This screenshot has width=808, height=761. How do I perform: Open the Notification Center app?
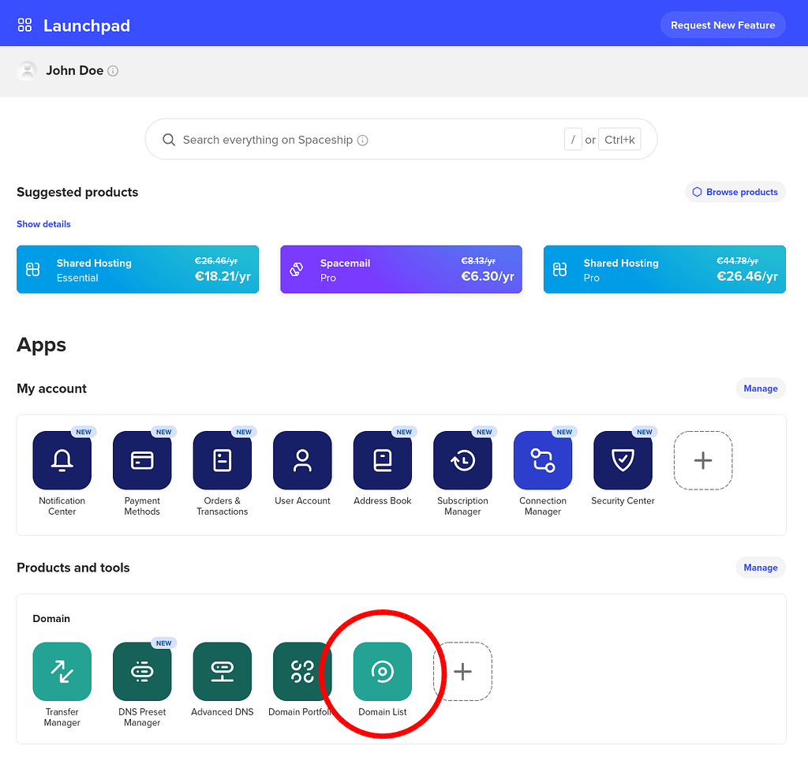(62, 460)
